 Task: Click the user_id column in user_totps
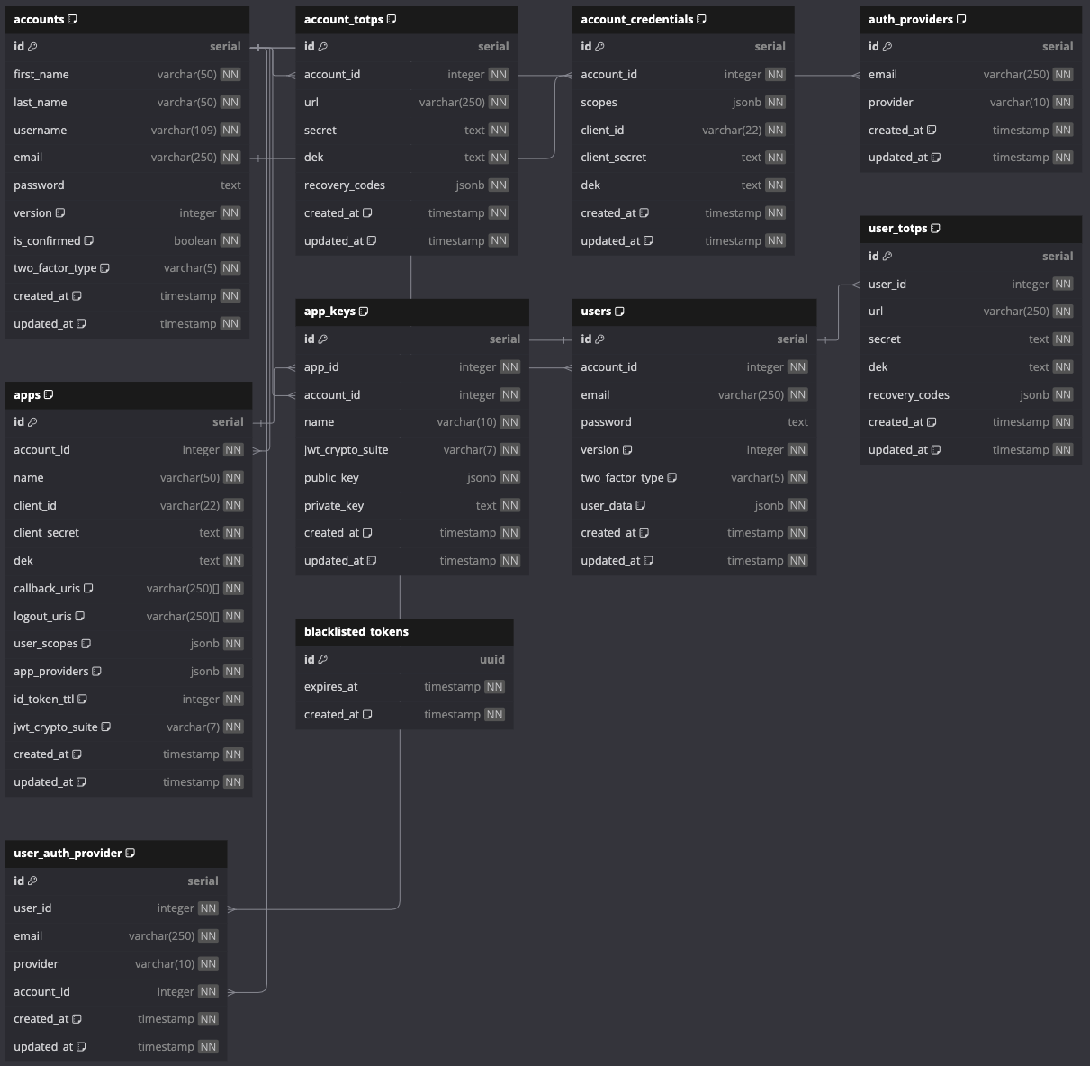tap(970, 285)
